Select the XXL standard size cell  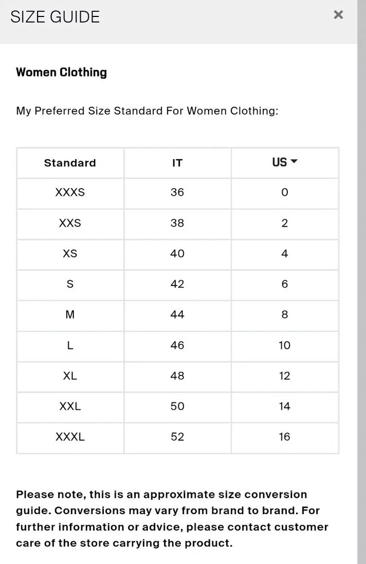click(x=70, y=407)
